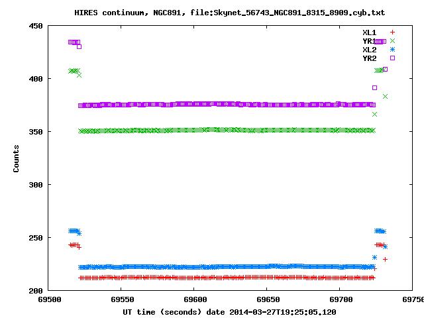
Task: Click the 350 y-axis tick label
Action: (36, 132)
